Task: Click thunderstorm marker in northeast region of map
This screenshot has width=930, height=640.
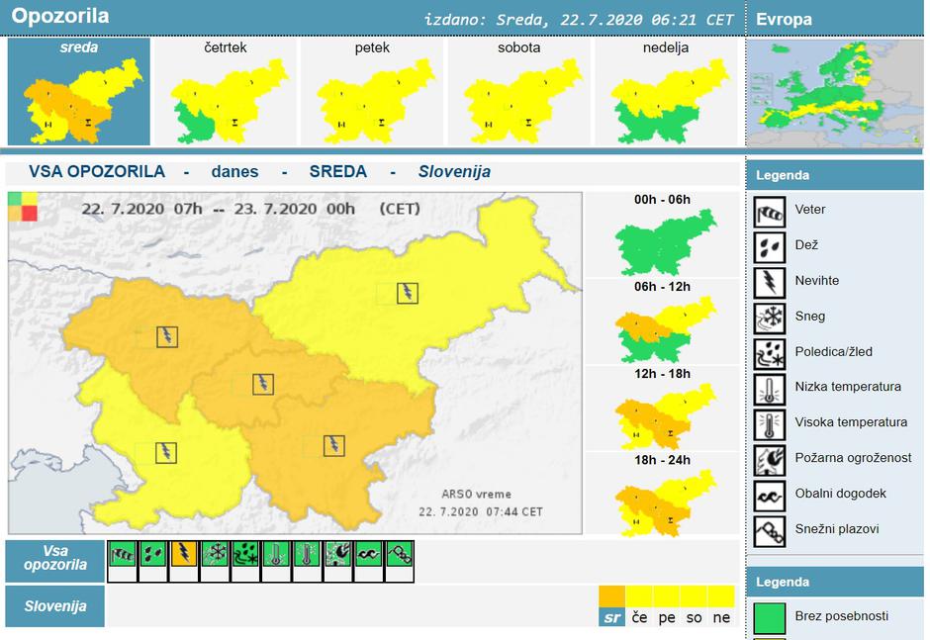Action: pyautogui.click(x=407, y=293)
